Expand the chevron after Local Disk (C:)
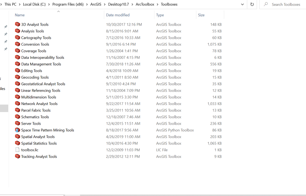The width and height of the screenshot is (306, 196). coord(49,4)
